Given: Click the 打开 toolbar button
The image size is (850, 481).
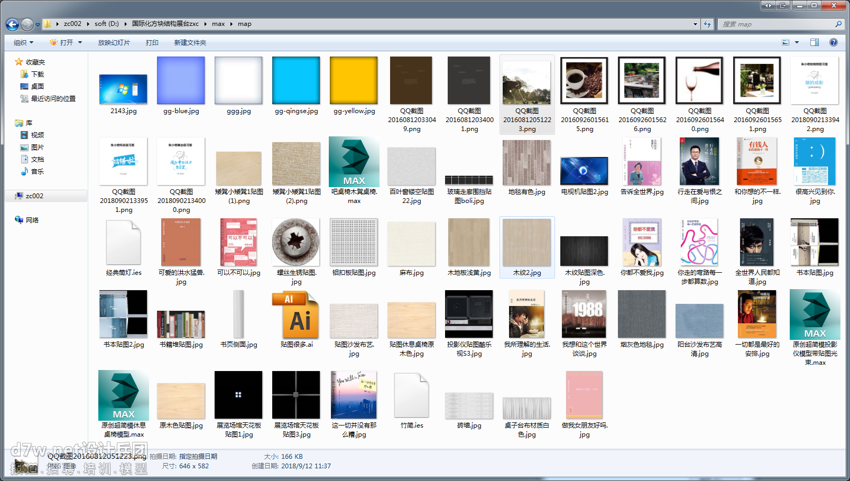Looking at the screenshot, I should pos(62,42).
